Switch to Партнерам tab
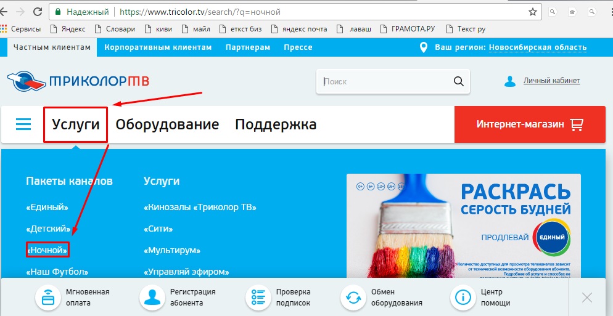The height and width of the screenshot is (316, 613). coord(248,47)
